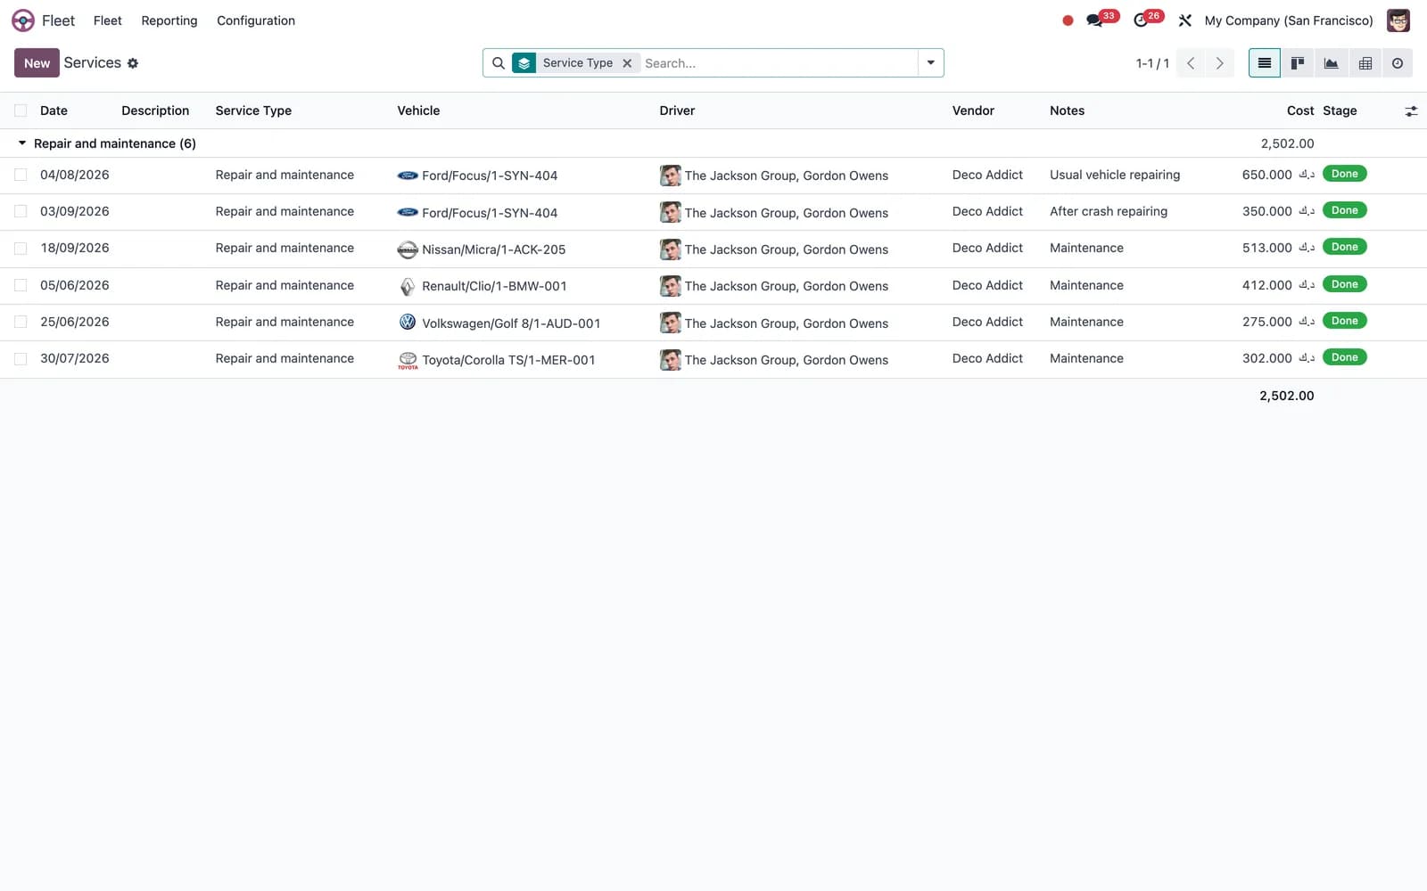Open the activities clock icon with 26 badge
The height and width of the screenshot is (891, 1427).
[1141, 20]
